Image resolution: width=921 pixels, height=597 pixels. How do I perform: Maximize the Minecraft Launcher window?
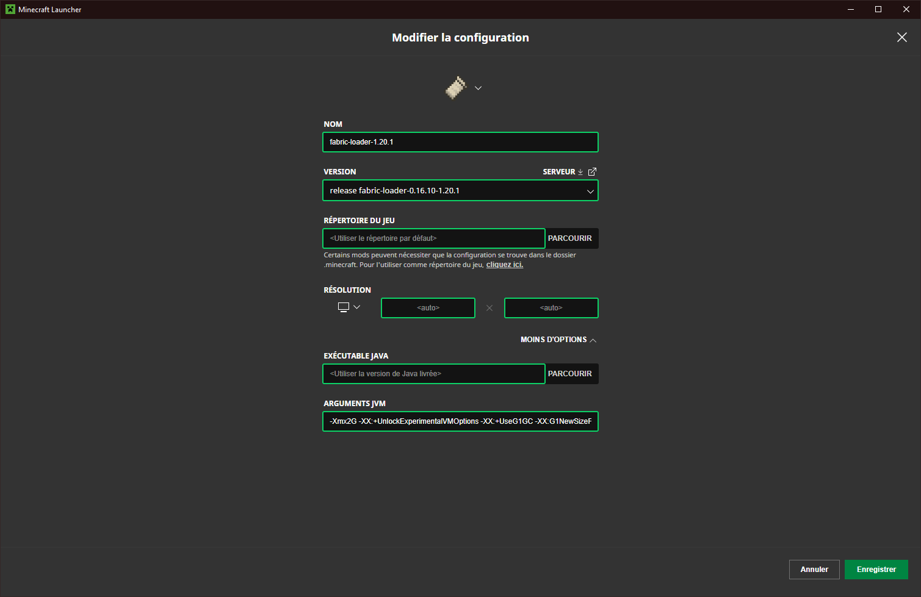(x=878, y=9)
